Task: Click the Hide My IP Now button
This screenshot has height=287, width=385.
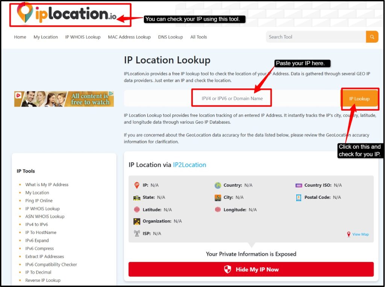Action: pyautogui.click(x=251, y=269)
